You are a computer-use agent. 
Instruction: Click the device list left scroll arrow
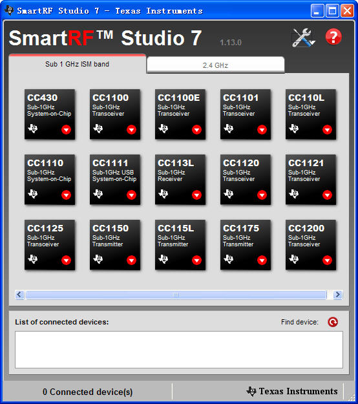(x=19, y=295)
